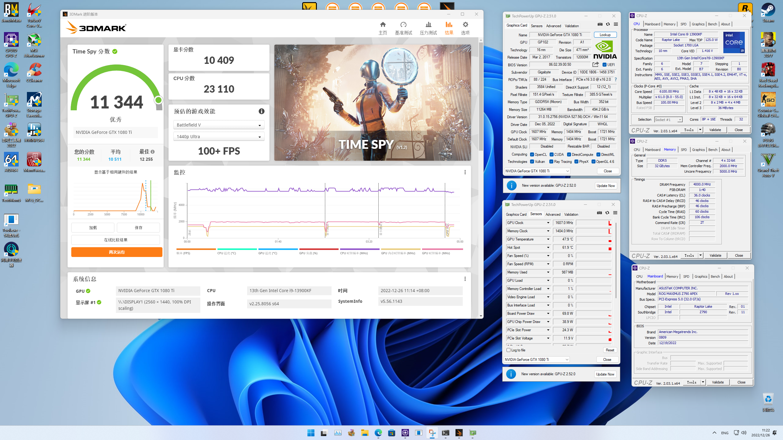Enable the Log to file checkbox
Image resolution: width=783 pixels, height=440 pixels.
(x=508, y=350)
